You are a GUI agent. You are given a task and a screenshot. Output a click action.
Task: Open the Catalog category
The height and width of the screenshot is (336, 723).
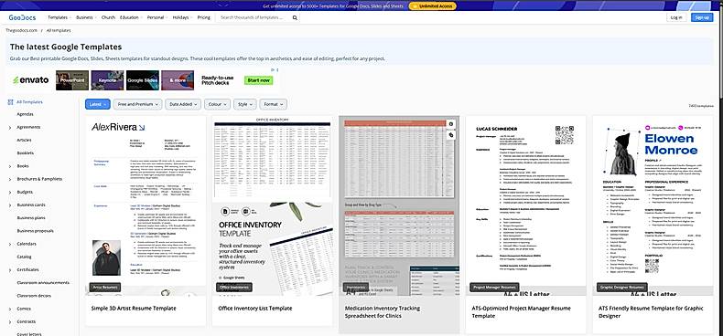24,257
